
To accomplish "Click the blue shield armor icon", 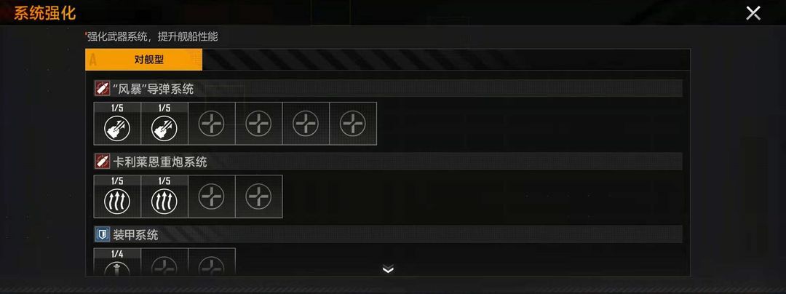I will coord(103,234).
